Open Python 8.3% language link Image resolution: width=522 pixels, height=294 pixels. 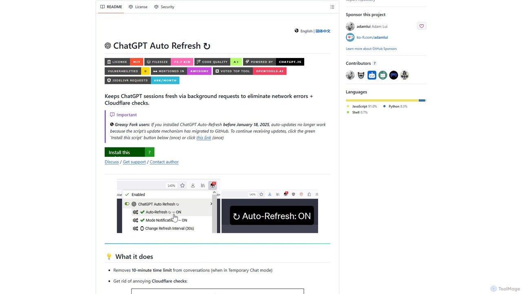click(395, 107)
